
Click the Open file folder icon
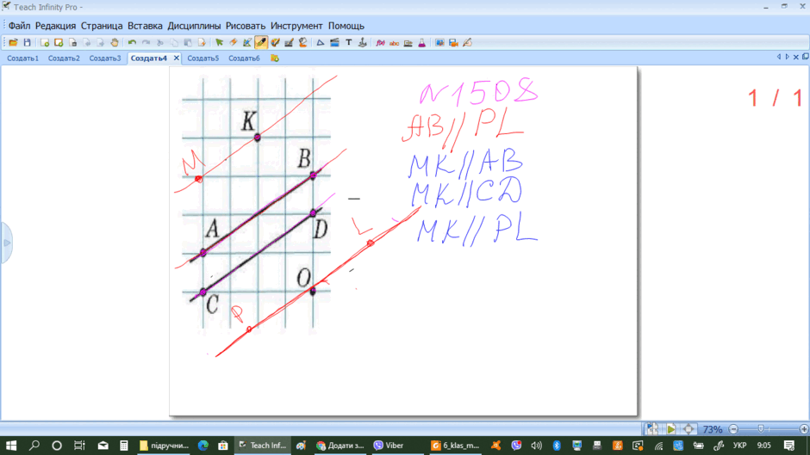[13, 43]
